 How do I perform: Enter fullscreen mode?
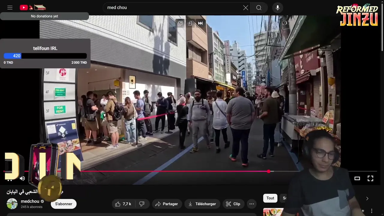pos(370,178)
